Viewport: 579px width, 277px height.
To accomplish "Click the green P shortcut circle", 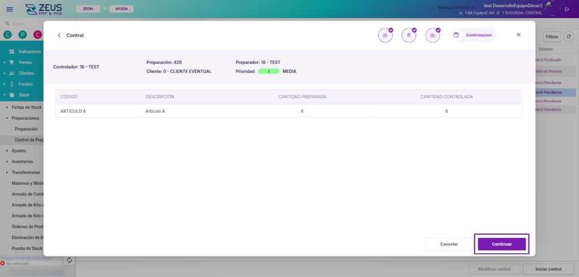I will pos(23,35).
